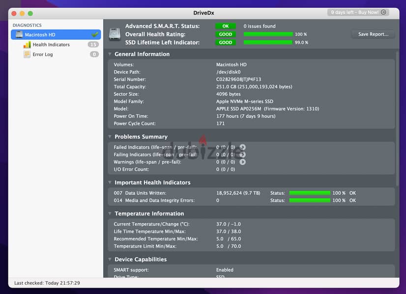This screenshot has height=294, width=406.
Task: Click the arrow icon in the Buy Now button
Action: (x=383, y=12)
